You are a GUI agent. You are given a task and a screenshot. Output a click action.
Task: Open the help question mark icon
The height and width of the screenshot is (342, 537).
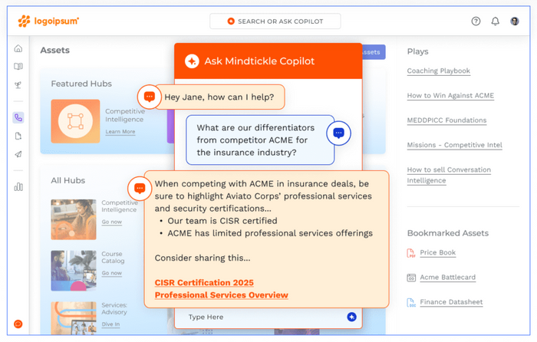click(x=476, y=21)
